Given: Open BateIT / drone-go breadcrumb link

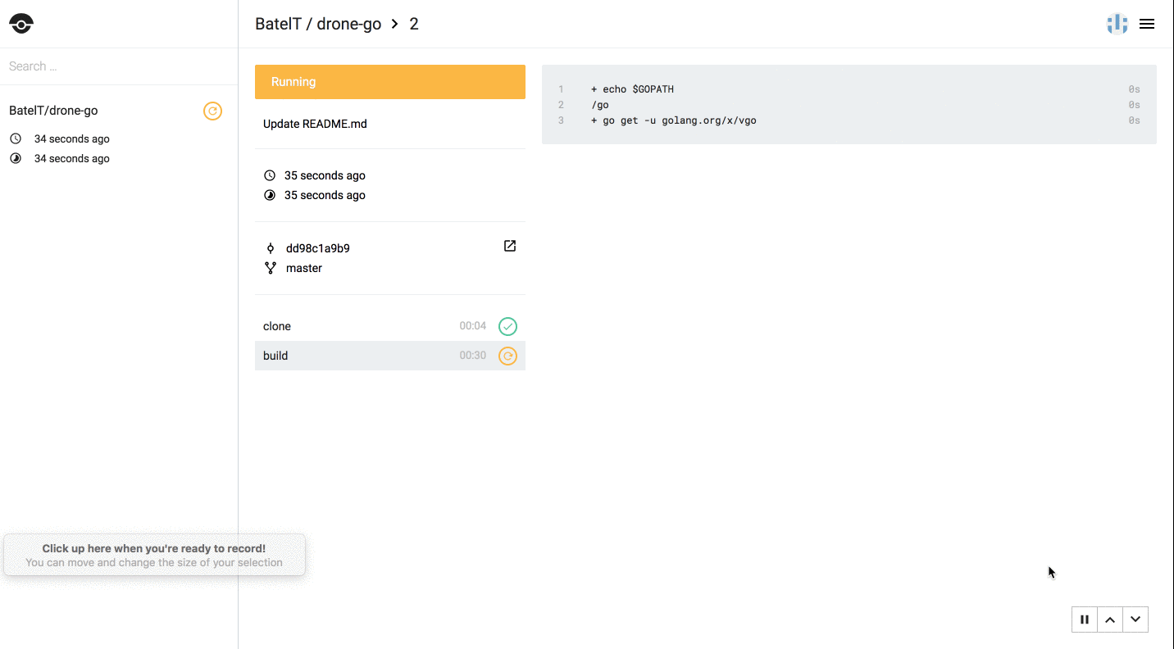Looking at the screenshot, I should tap(318, 24).
